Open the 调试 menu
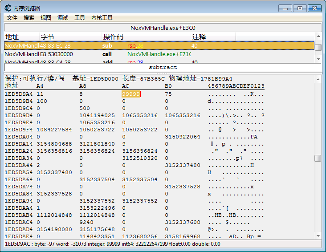The width and height of the screenshot is (326, 252). 63,18
